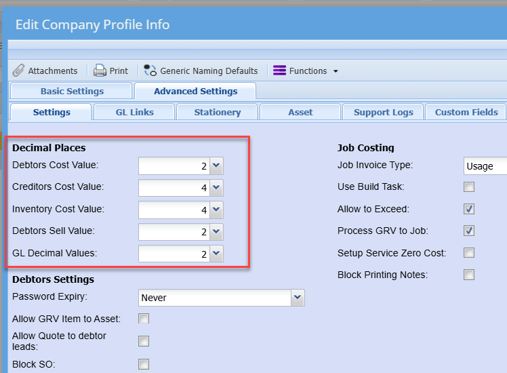The height and width of the screenshot is (373, 507).
Task: Select the Stationery tab
Action: pyautogui.click(x=217, y=112)
